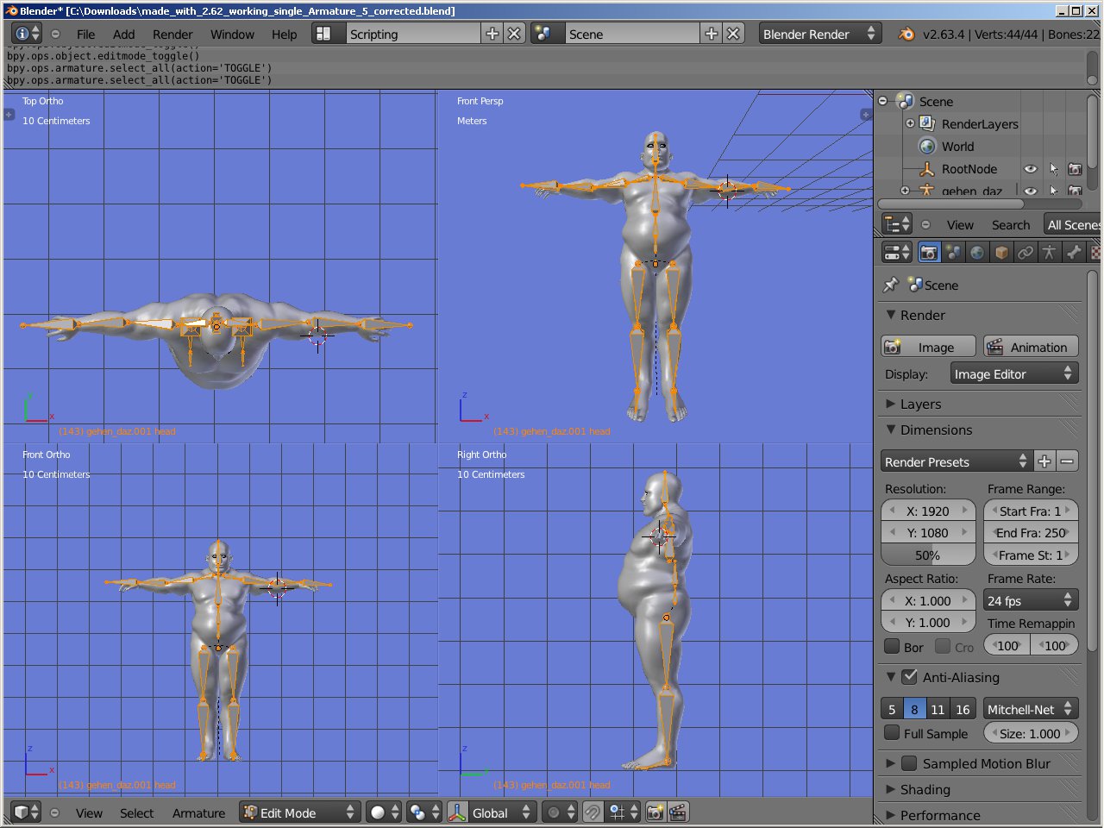Toggle visibility eye of RootNode
This screenshot has height=828, width=1104.
point(1030,169)
